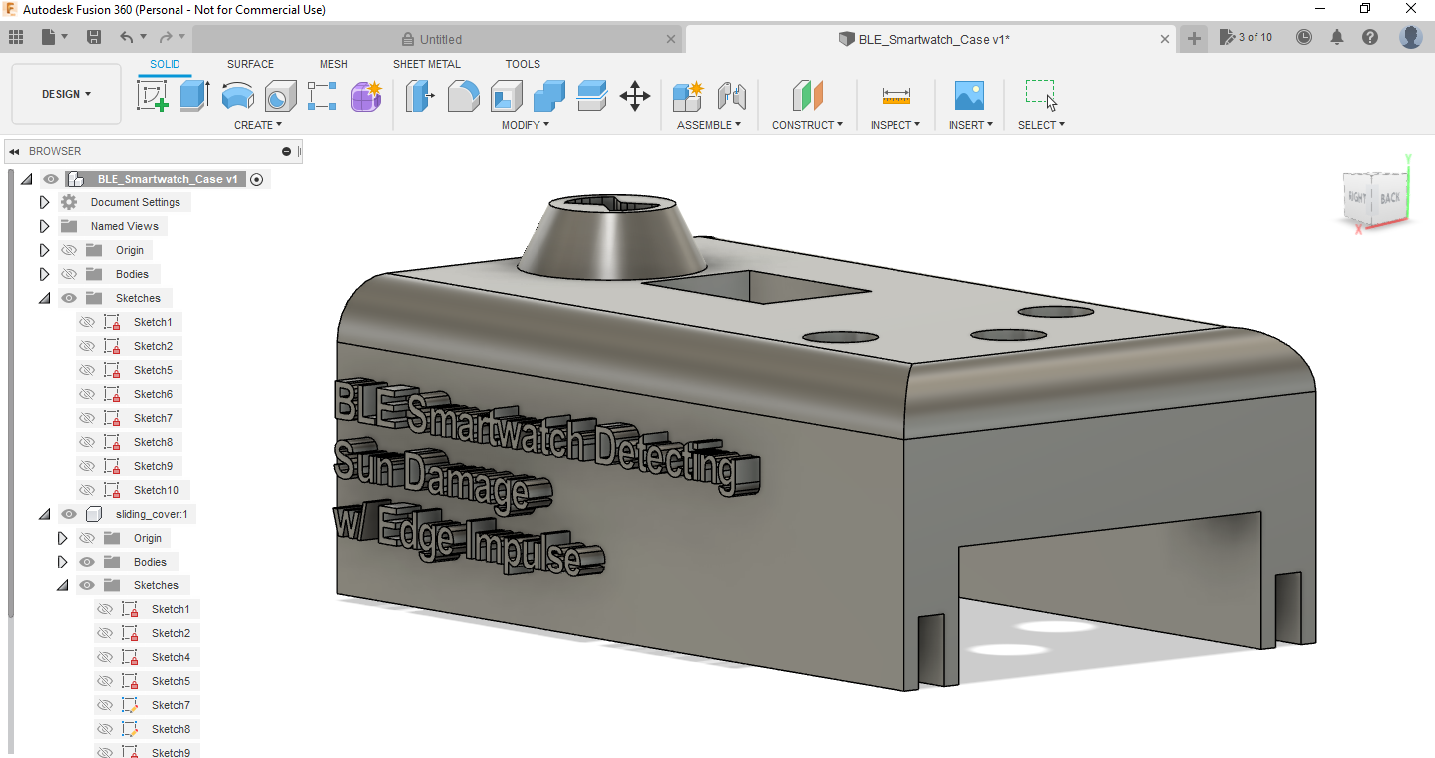Open the DESIGN workspace dropdown
This screenshot has height=758, width=1435.
(66, 94)
